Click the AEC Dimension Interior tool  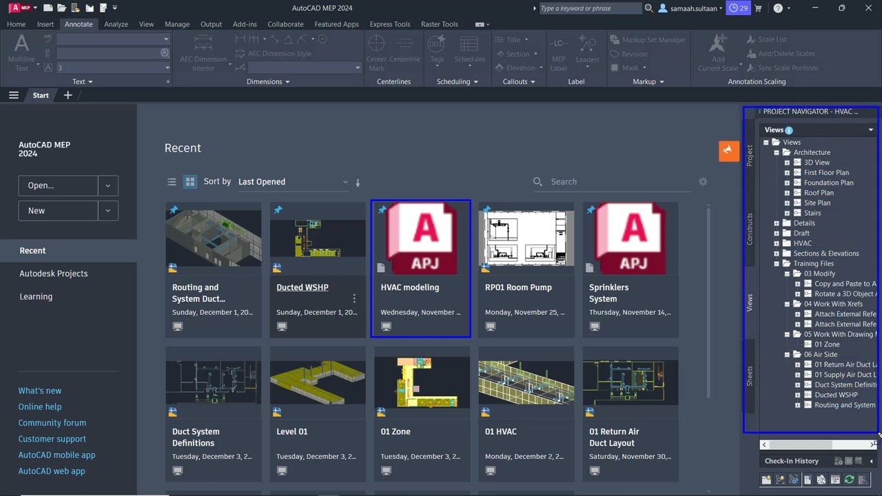click(203, 53)
